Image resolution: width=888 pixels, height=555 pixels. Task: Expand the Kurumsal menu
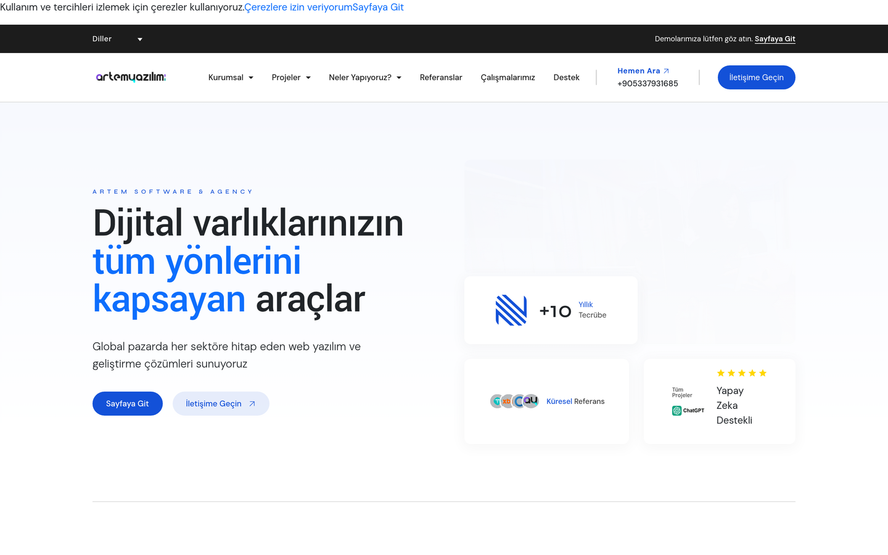[231, 77]
